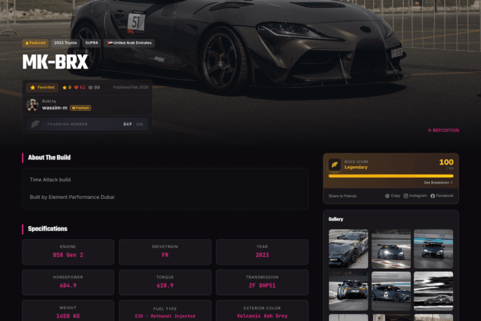Screen dimensions: 481x321
Task: Click the Horsepower 684.9 value
Action: (68, 285)
